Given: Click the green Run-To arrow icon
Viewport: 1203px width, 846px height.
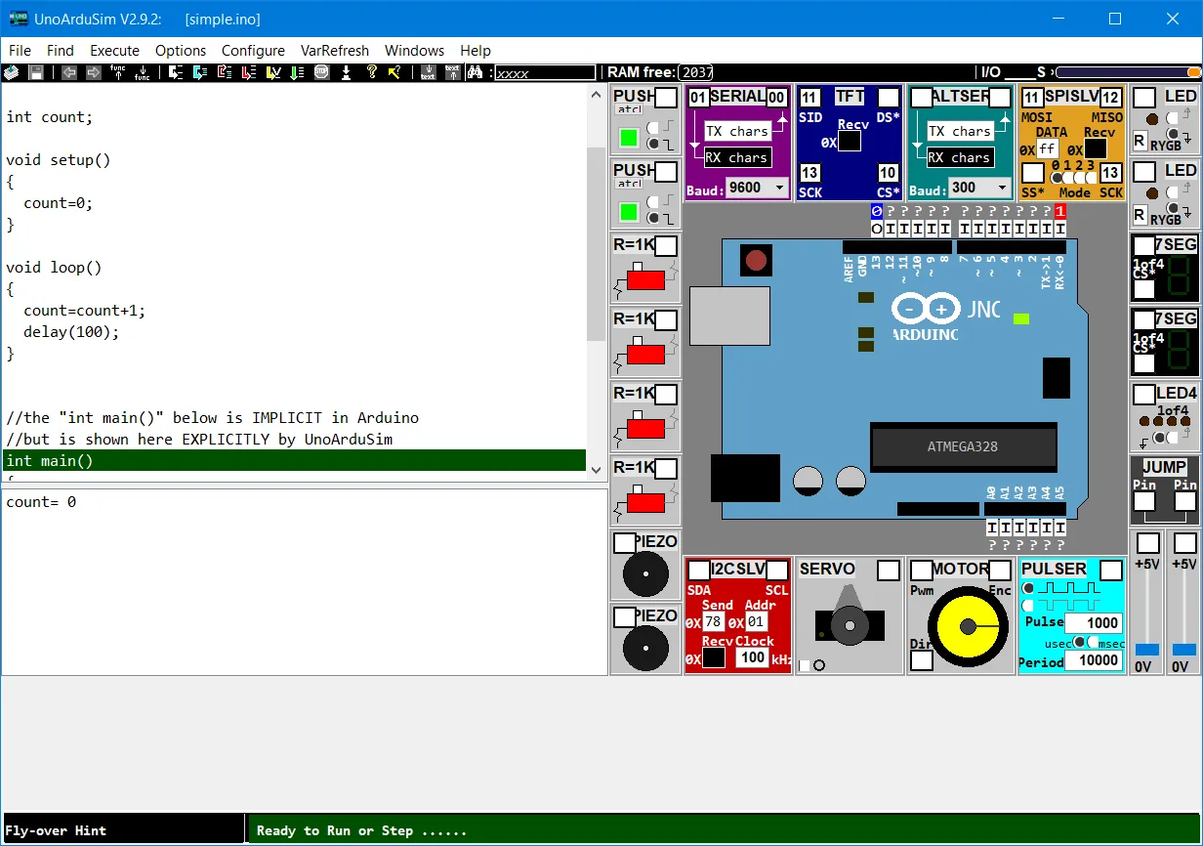Looking at the screenshot, I should click(297, 72).
